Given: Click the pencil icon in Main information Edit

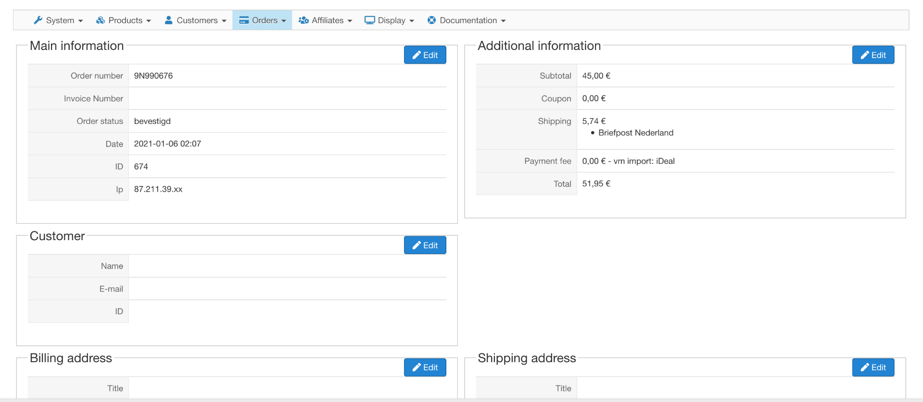Looking at the screenshot, I should tap(417, 55).
